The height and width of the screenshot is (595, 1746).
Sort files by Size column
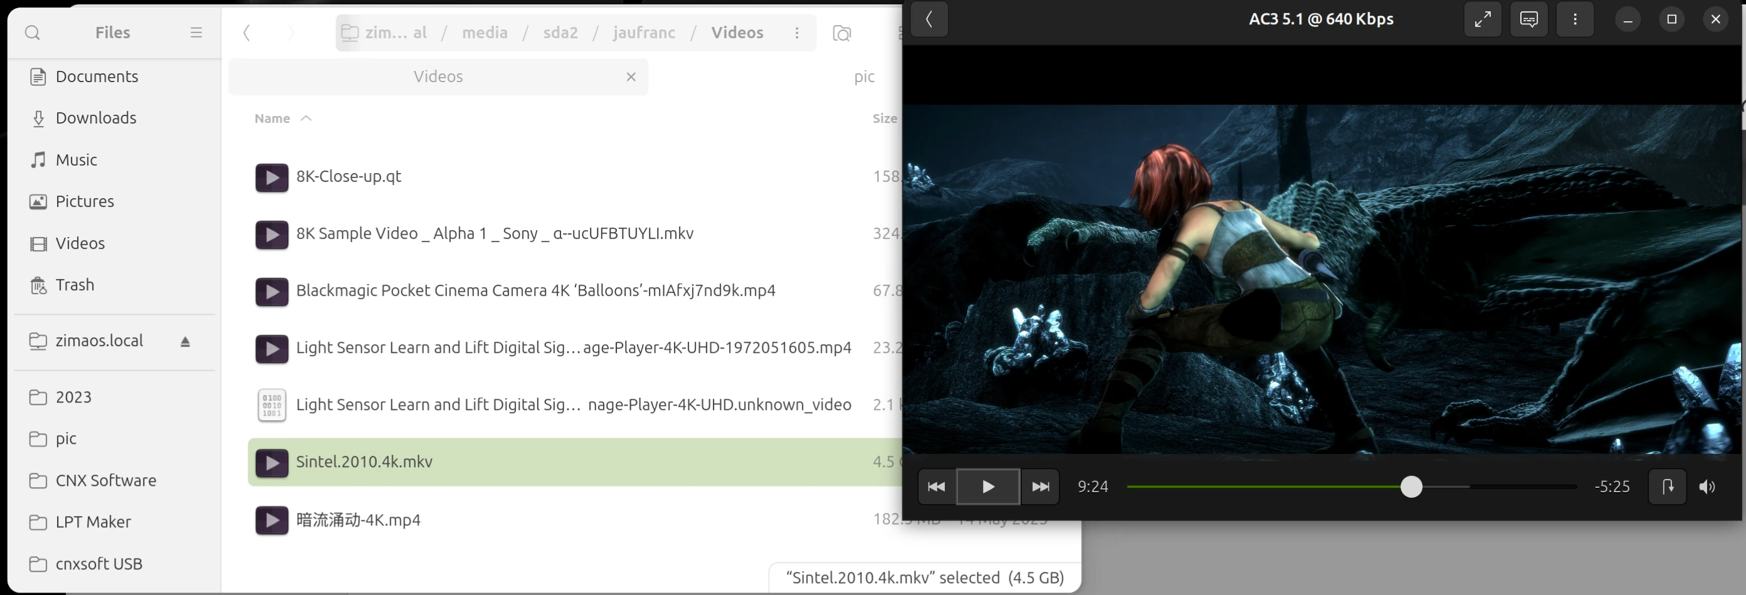[x=885, y=118]
